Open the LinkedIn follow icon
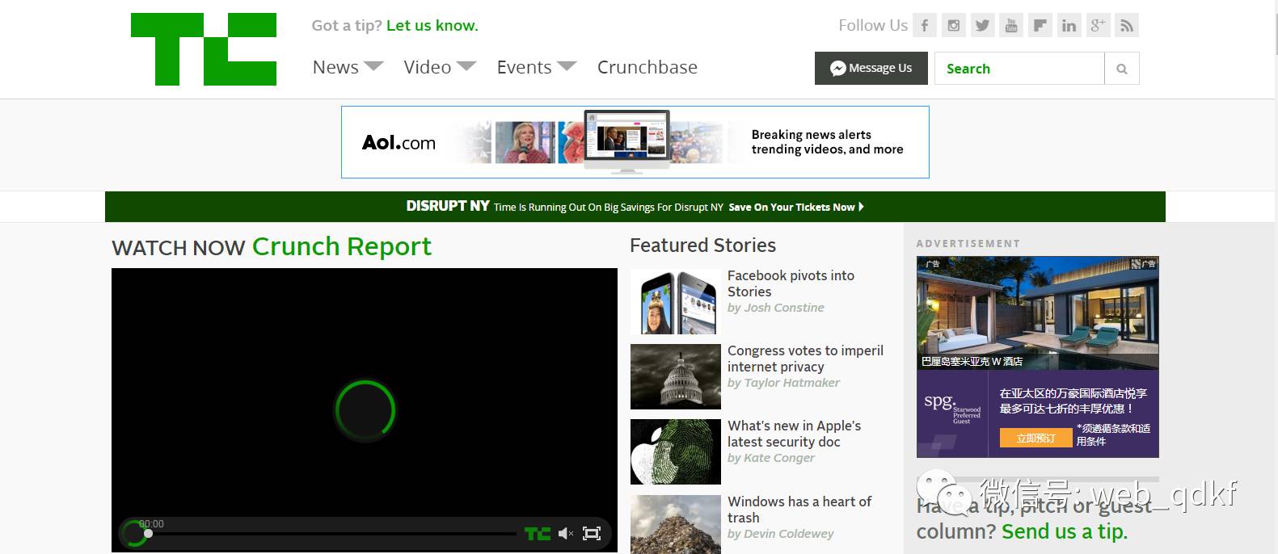Screen dimensions: 1278x554 point(1069,25)
